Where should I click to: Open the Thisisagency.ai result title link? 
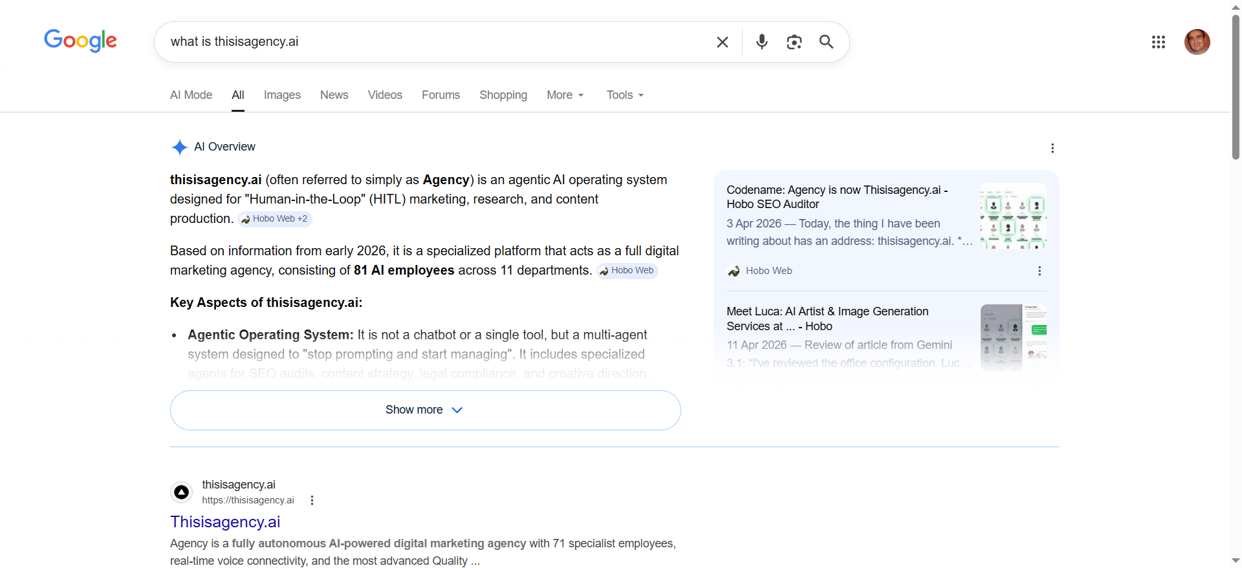click(225, 521)
